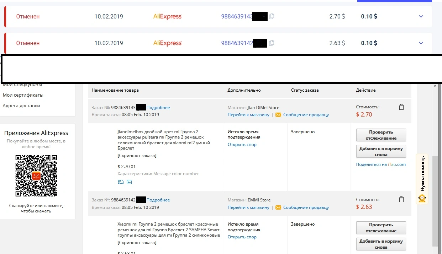Go to Jian DiMei Store via 'Перейти к магазину'
The image size is (442, 254).
tap(248, 115)
